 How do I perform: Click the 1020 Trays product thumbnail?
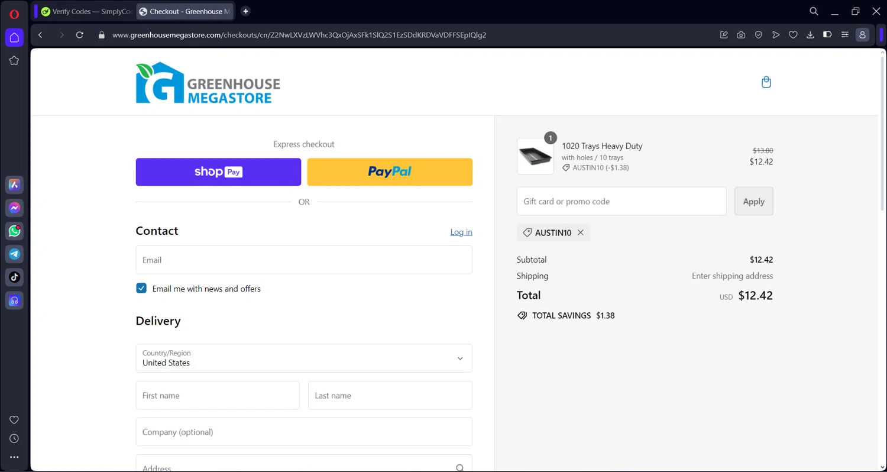point(535,156)
